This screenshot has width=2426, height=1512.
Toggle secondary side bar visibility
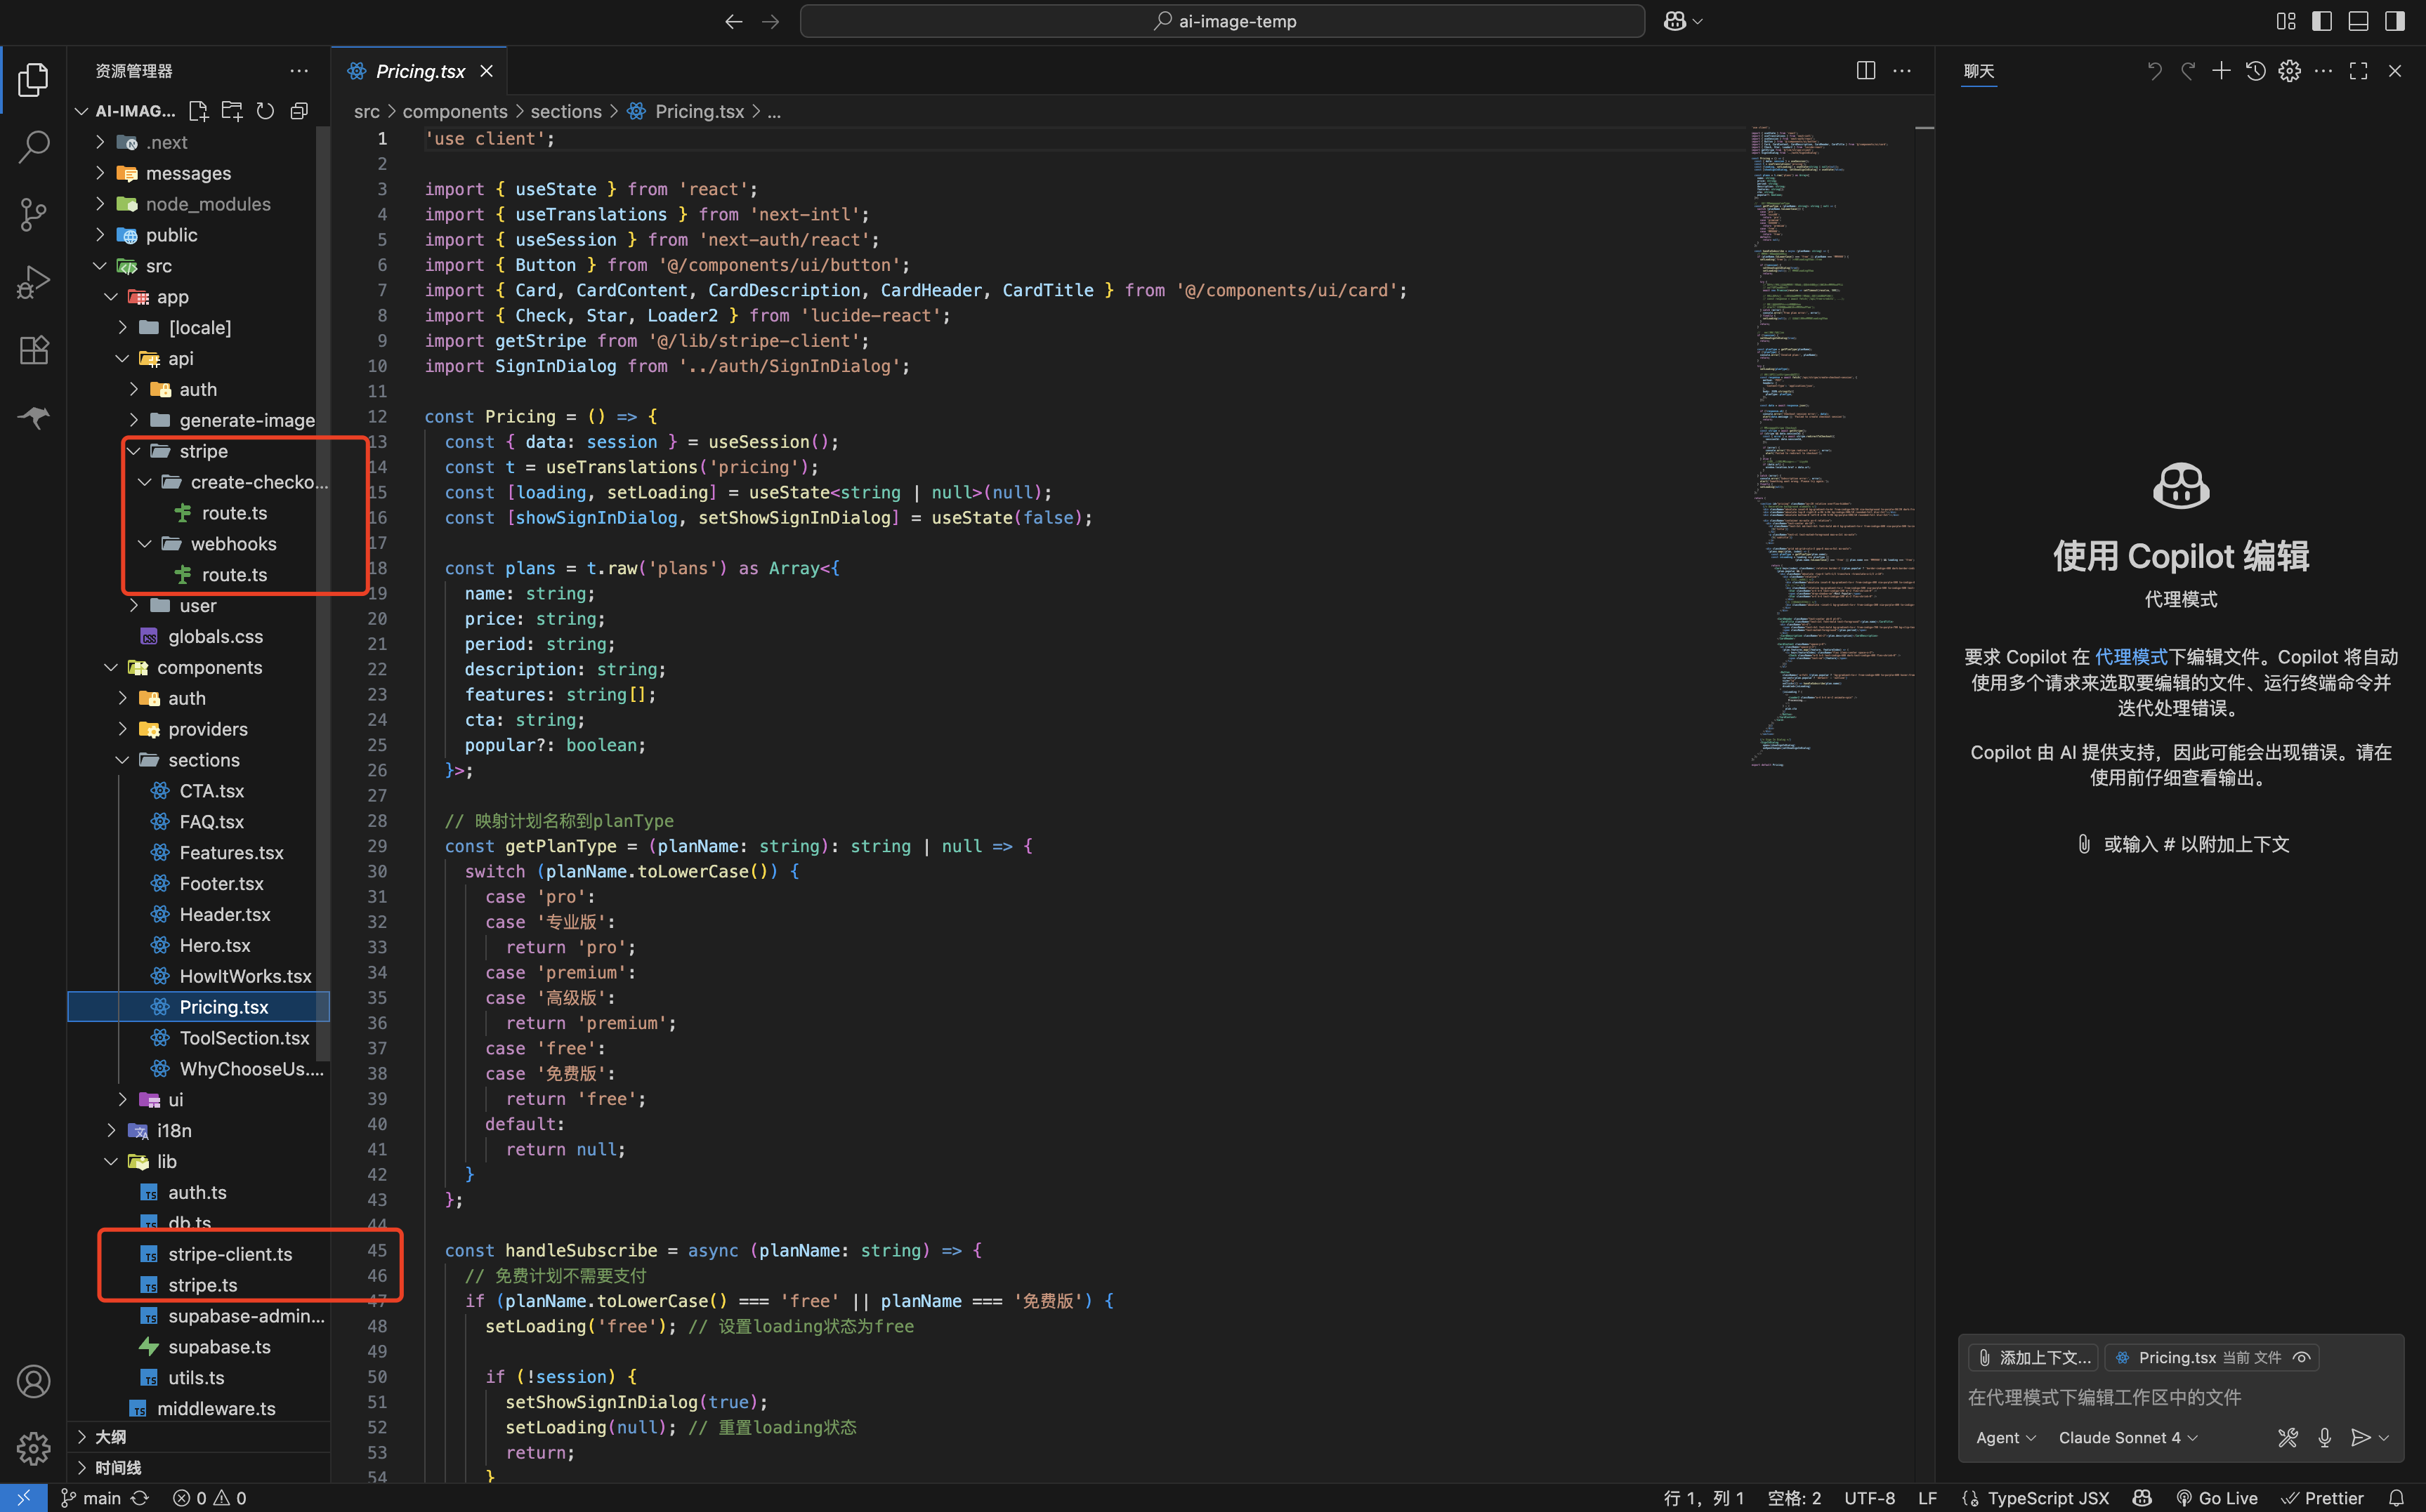tap(2394, 21)
